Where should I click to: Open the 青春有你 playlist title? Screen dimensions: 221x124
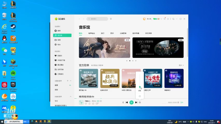point(167,90)
